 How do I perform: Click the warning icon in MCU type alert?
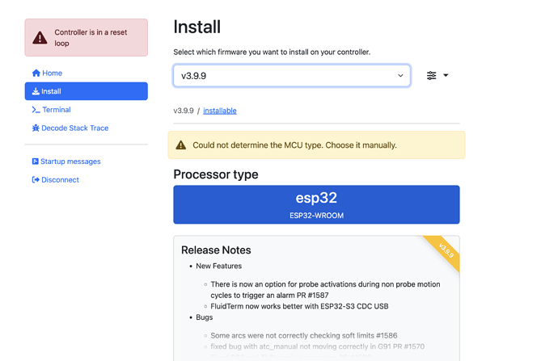coord(181,145)
